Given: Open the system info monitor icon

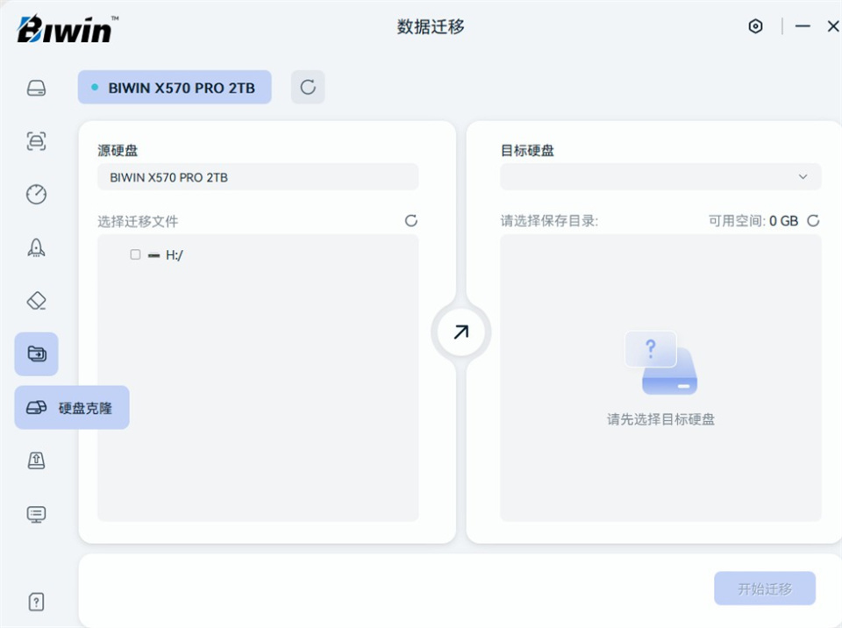Looking at the screenshot, I should 37,514.
